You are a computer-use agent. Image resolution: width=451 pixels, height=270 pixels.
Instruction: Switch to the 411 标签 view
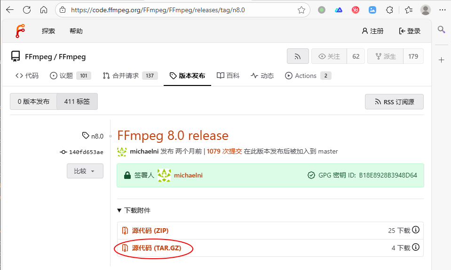[x=77, y=101]
